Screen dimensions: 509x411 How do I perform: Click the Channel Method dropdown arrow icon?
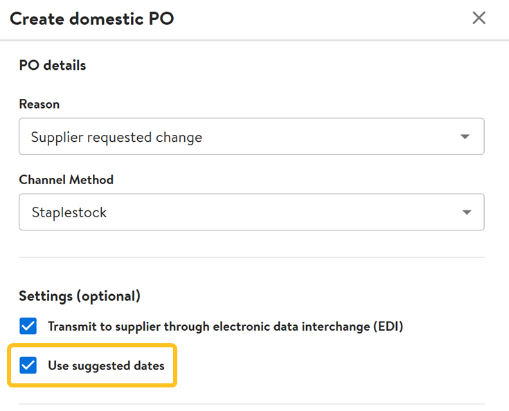[x=465, y=212]
